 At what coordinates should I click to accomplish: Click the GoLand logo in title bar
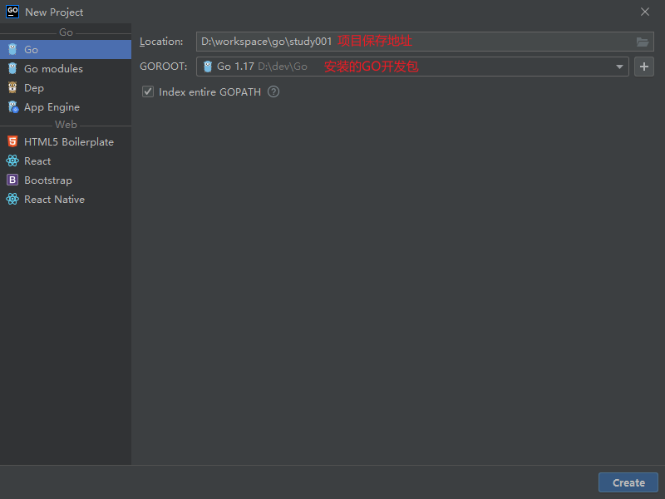12,12
